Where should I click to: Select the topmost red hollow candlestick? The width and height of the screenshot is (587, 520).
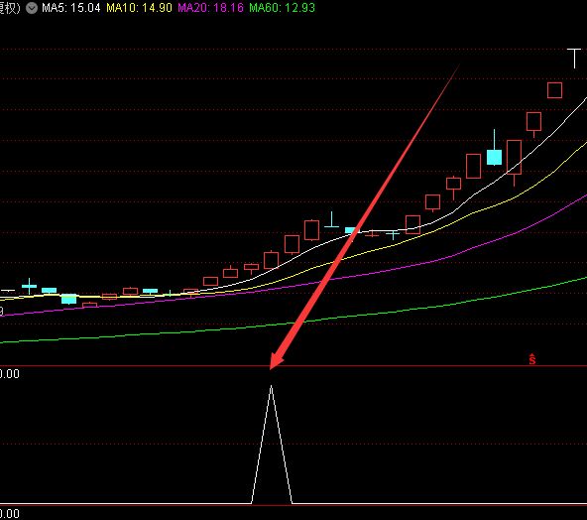pyautogui.click(x=554, y=90)
